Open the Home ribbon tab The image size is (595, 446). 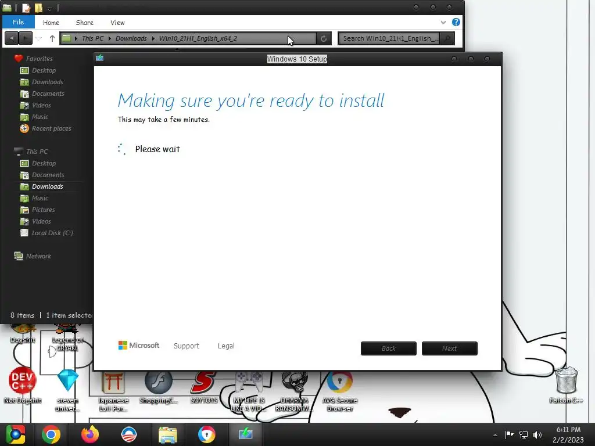click(x=51, y=23)
